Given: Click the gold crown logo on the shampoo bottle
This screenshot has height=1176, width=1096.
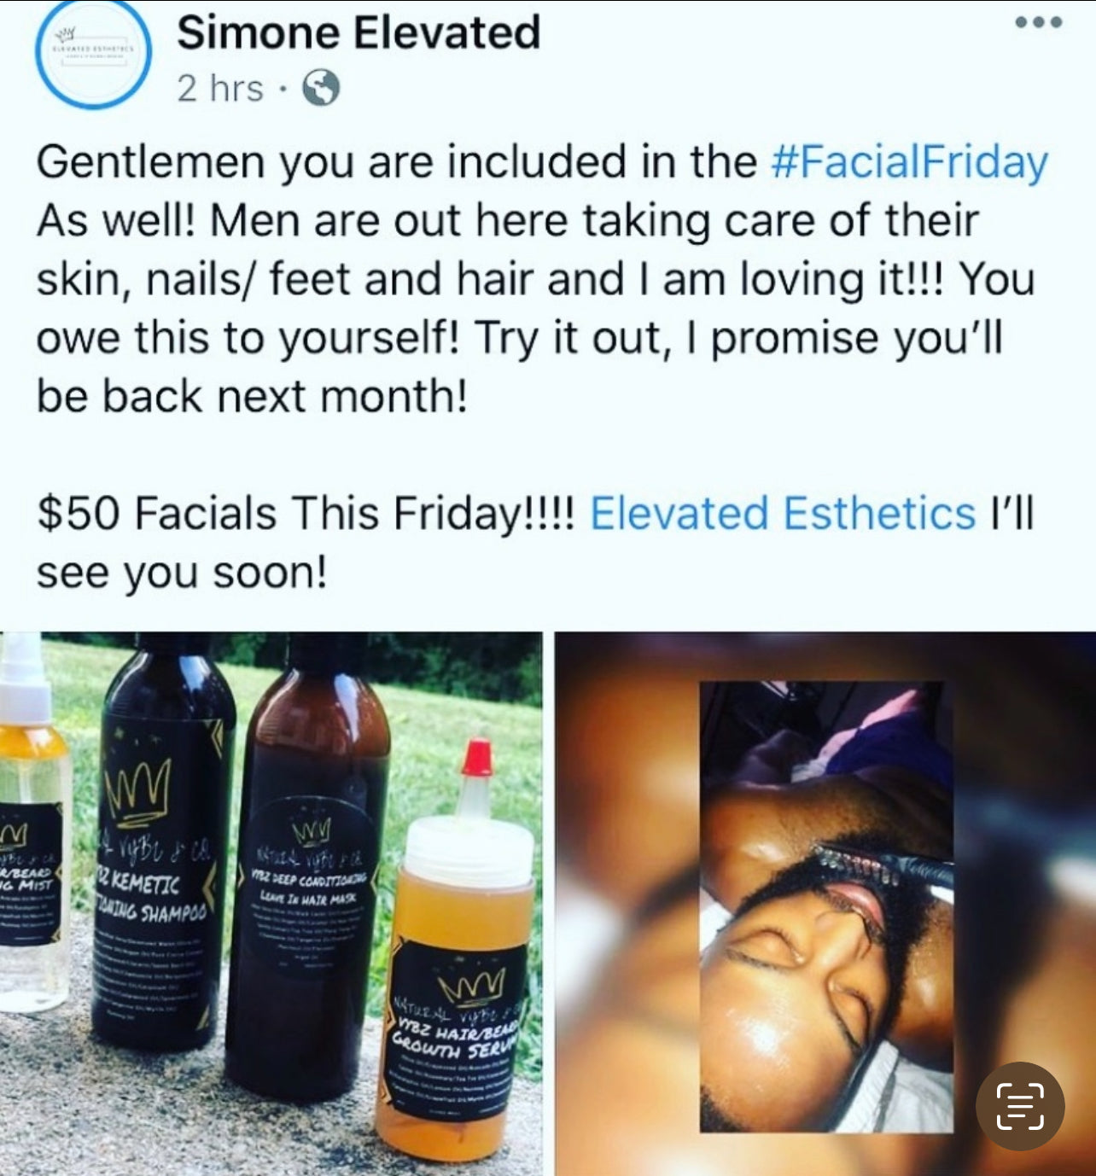Looking at the screenshot, I should coord(137,794).
